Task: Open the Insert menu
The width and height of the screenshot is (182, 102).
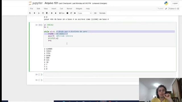Action: point(54,8)
